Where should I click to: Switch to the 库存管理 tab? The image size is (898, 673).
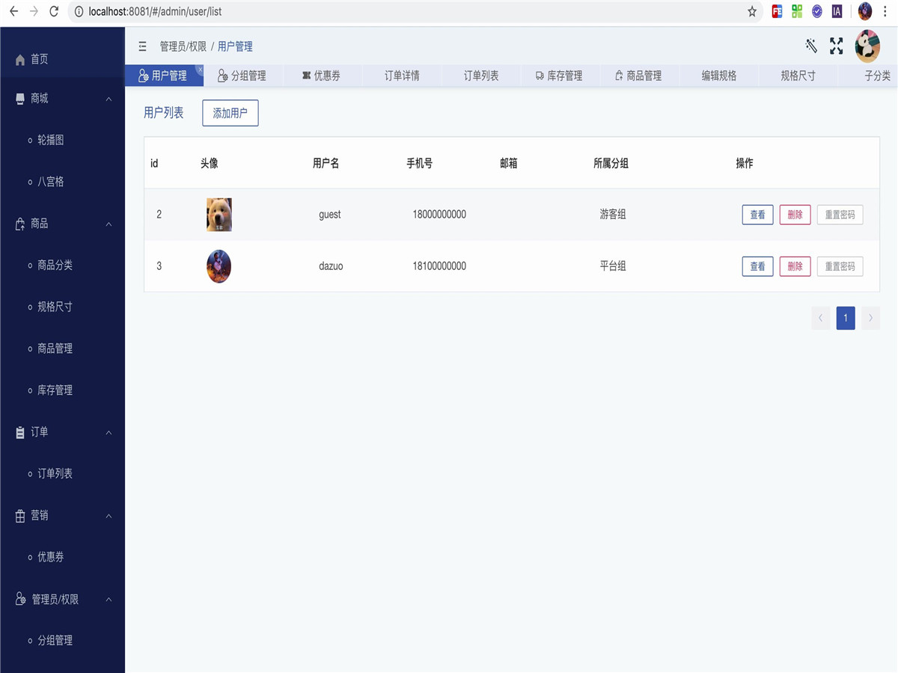point(559,76)
